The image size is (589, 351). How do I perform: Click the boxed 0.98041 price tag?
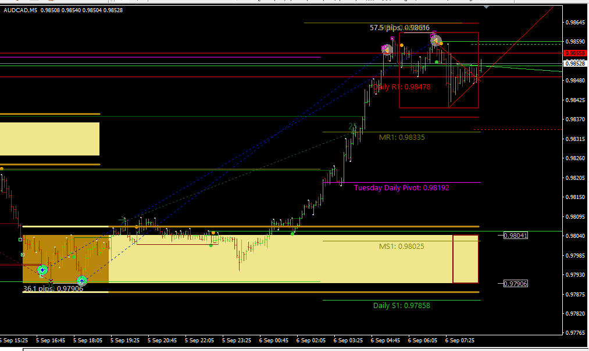coord(515,236)
